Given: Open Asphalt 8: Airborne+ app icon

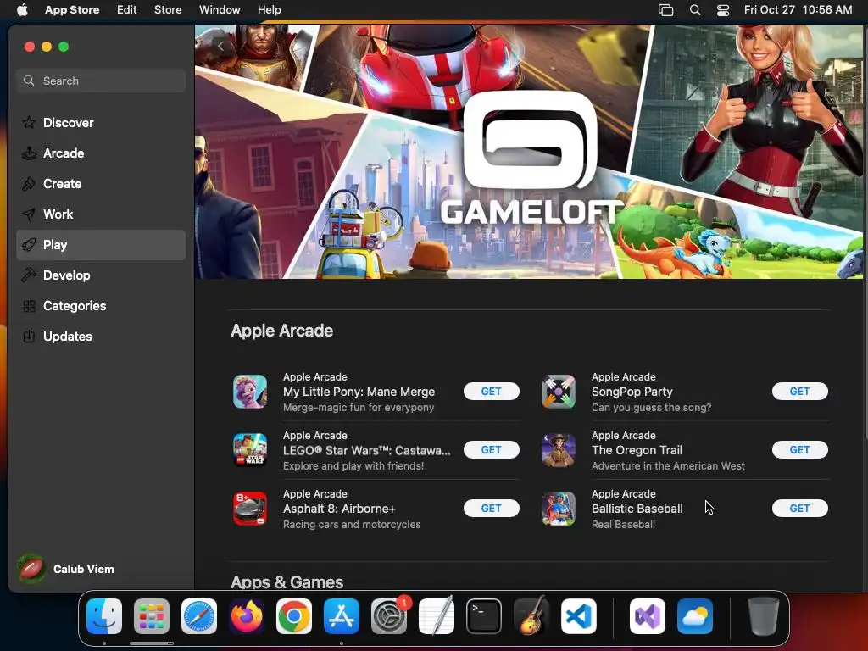Looking at the screenshot, I should click(250, 509).
